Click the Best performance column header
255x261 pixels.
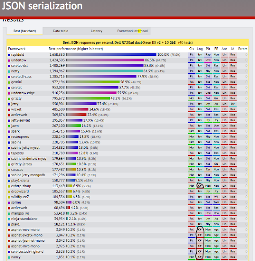pos(76,49)
